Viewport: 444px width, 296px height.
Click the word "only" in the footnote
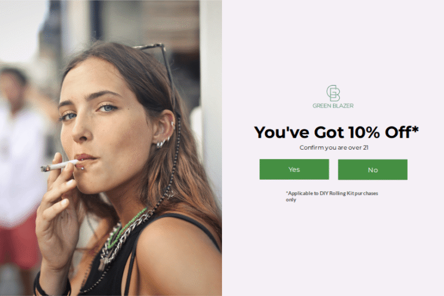tap(291, 199)
